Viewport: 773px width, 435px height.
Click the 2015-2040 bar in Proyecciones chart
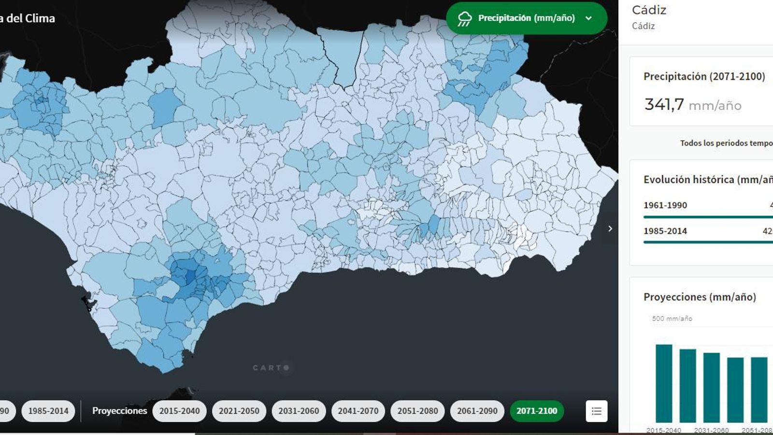click(664, 382)
